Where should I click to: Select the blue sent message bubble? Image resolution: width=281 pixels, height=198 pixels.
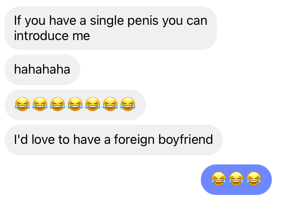pyautogui.click(x=236, y=180)
